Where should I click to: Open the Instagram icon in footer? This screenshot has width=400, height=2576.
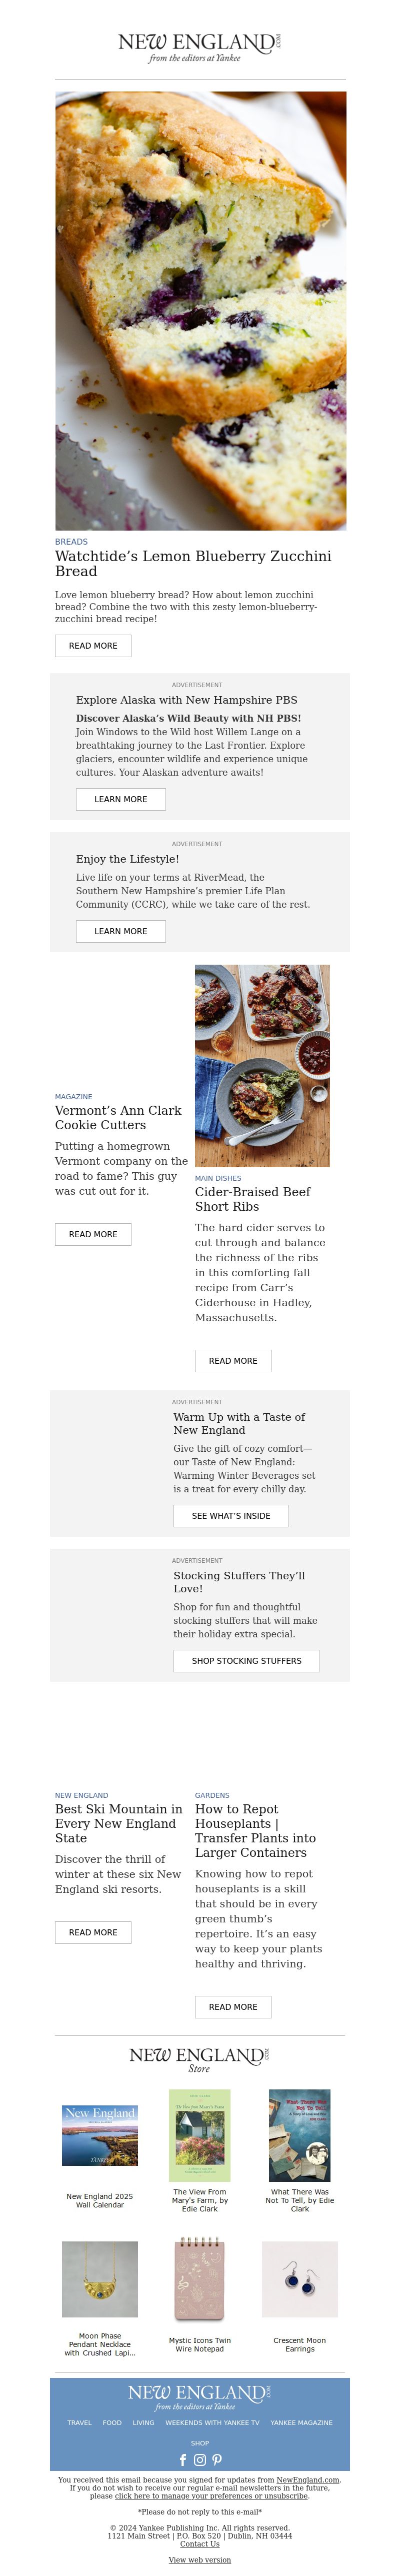tap(200, 2460)
